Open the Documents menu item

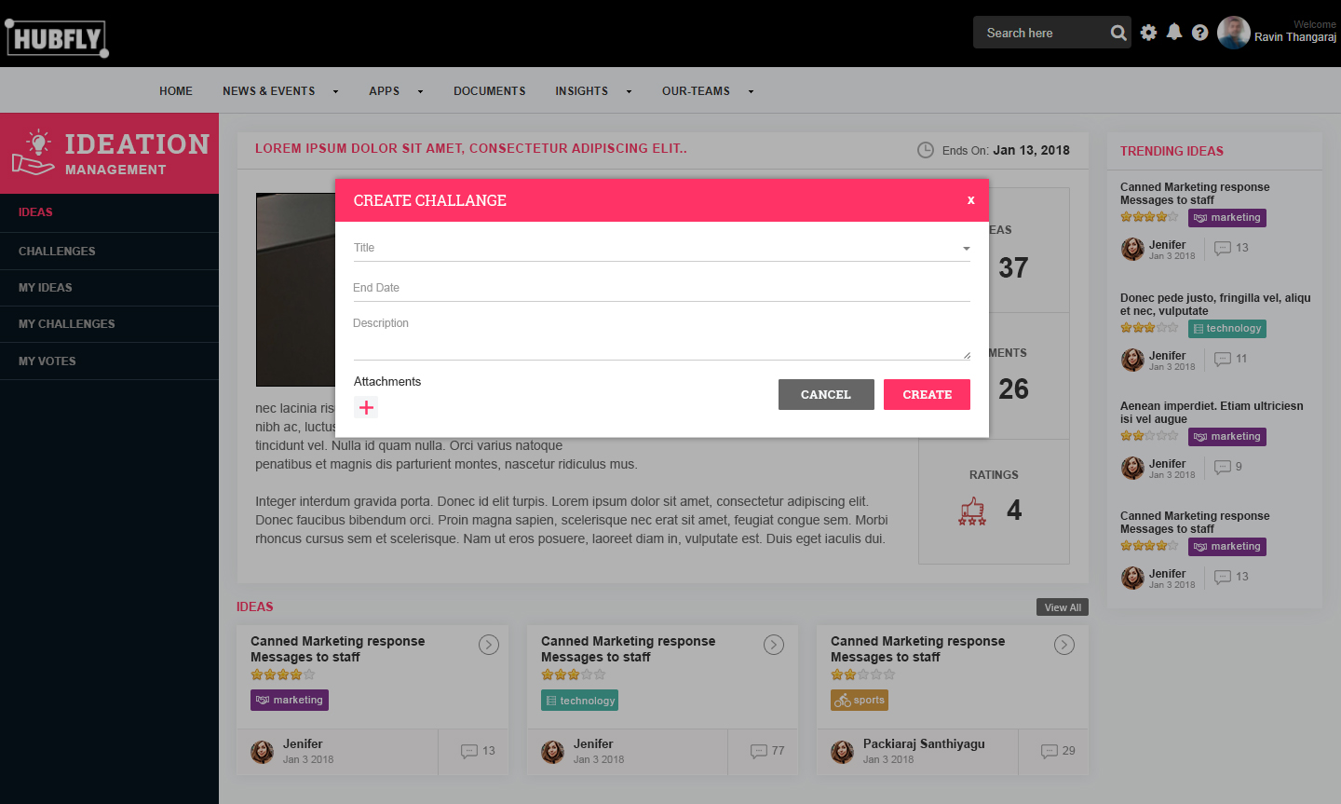(490, 91)
